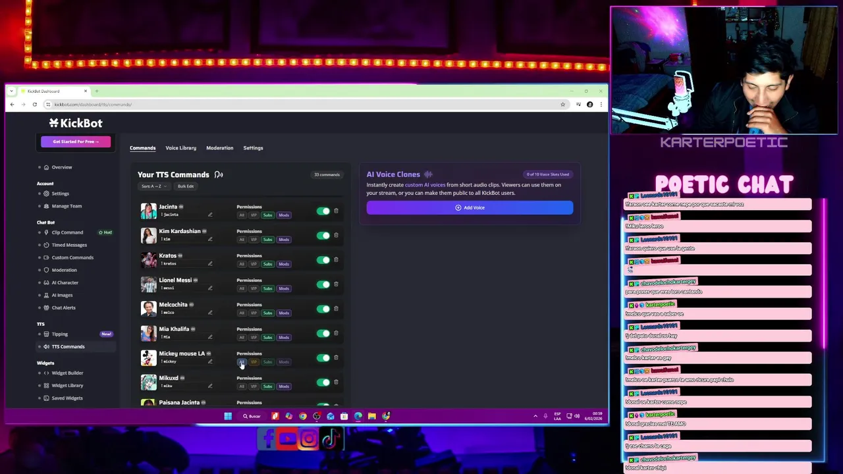This screenshot has width=843, height=474.
Task: Open AI Character in sidebar
Action: click(x=65, y=282)
